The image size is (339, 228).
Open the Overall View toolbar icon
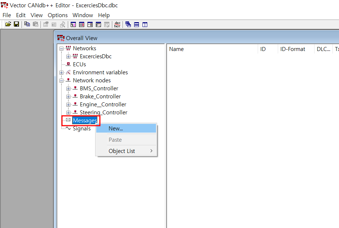coord(73,25)
